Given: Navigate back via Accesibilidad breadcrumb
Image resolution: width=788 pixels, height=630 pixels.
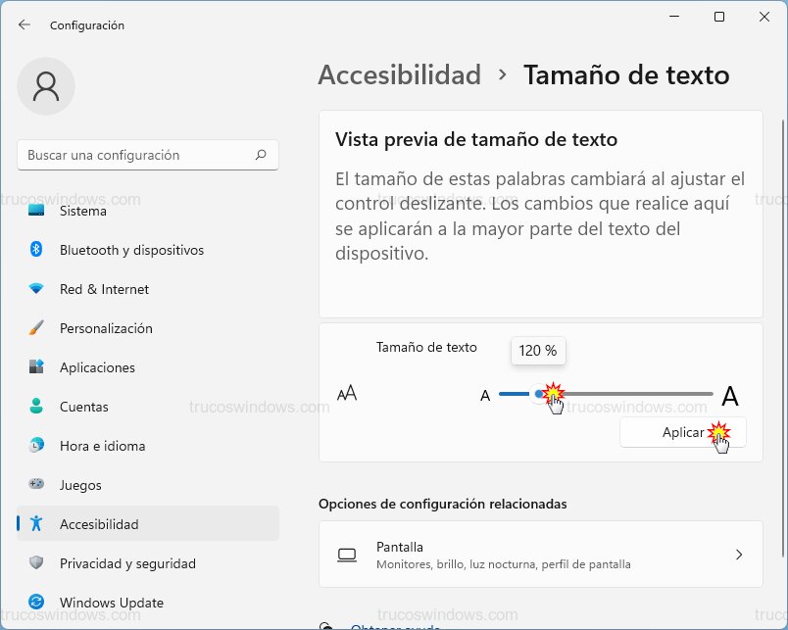Looking at the screenshot, I should pos(400,74).
